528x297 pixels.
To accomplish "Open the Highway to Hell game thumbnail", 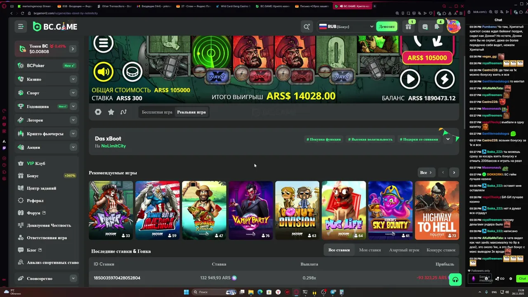I will pyautogui.click(x=437, y=210).
